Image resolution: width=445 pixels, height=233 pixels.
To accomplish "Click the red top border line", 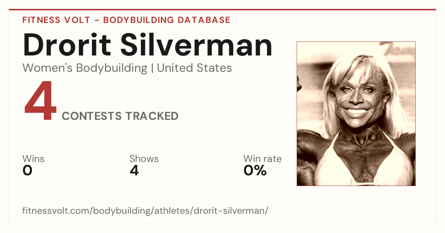I will (222, 10).
